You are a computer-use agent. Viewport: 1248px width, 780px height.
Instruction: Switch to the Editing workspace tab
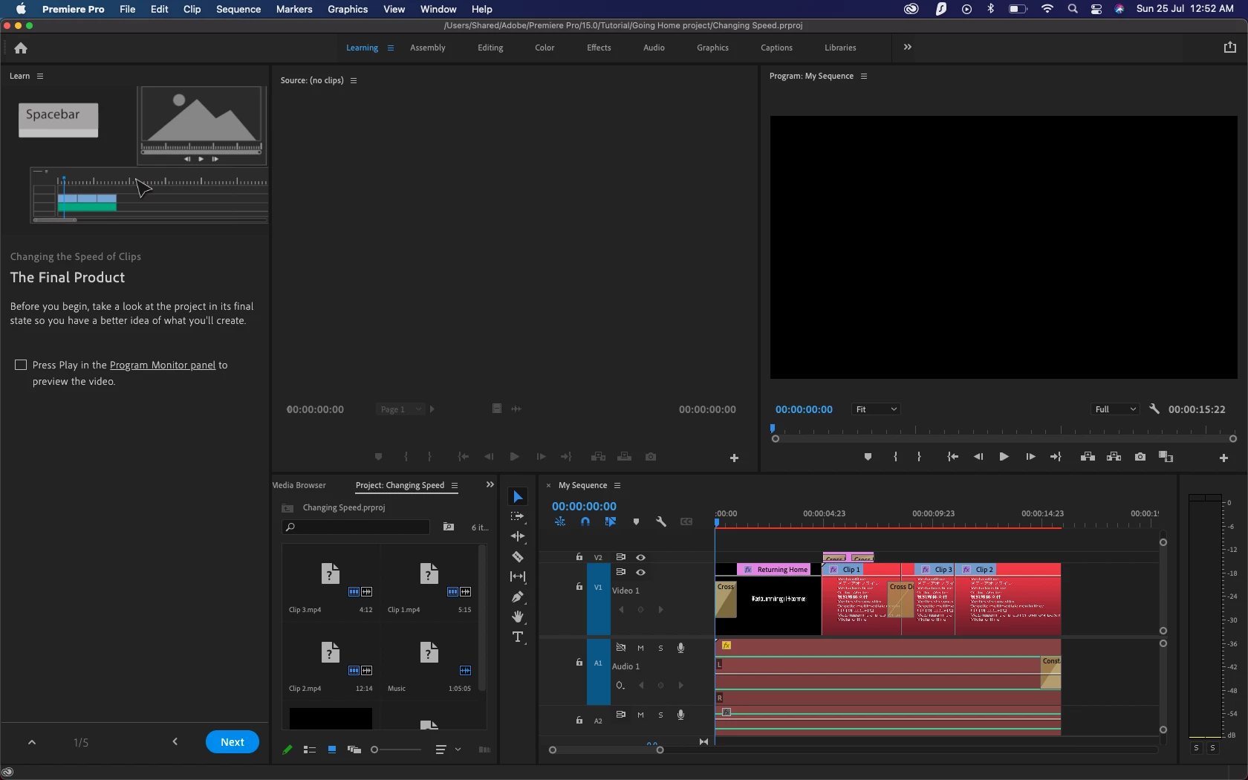[x=490, y=48]
